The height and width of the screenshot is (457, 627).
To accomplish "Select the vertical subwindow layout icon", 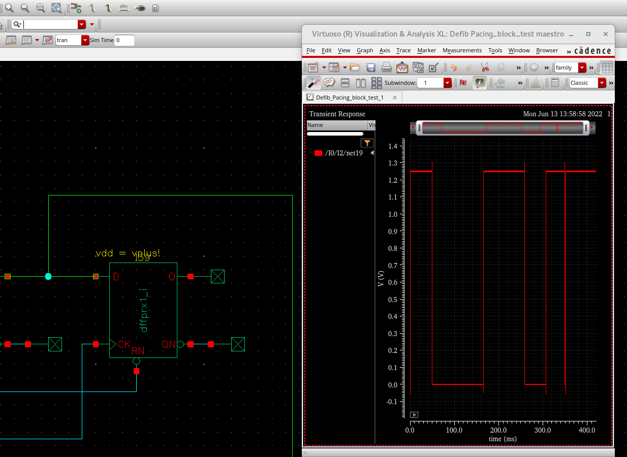I will point(361,83).
